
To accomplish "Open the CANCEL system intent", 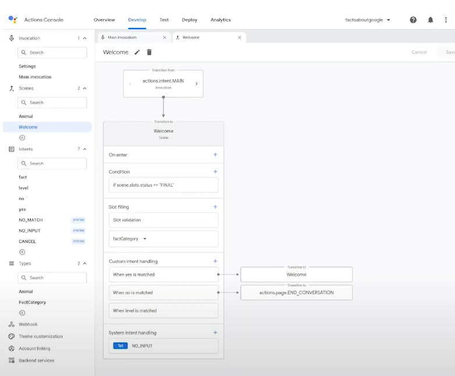I will (x=27, y=242).
